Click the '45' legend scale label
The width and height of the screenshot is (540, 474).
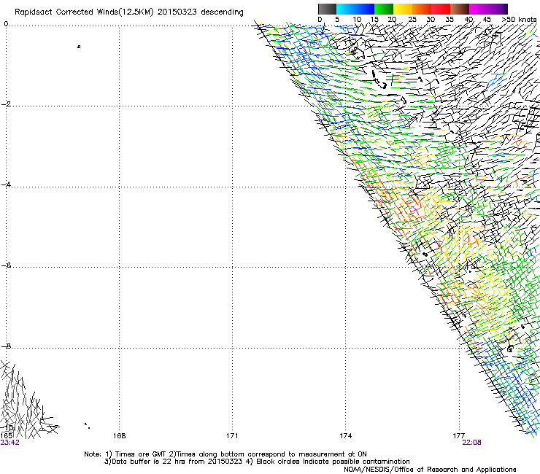coord(487,20)
